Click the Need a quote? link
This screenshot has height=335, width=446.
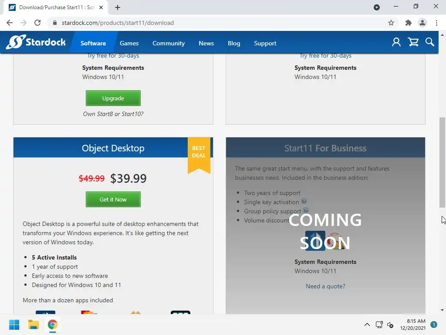pyautogui.click(x=325, y=286)
